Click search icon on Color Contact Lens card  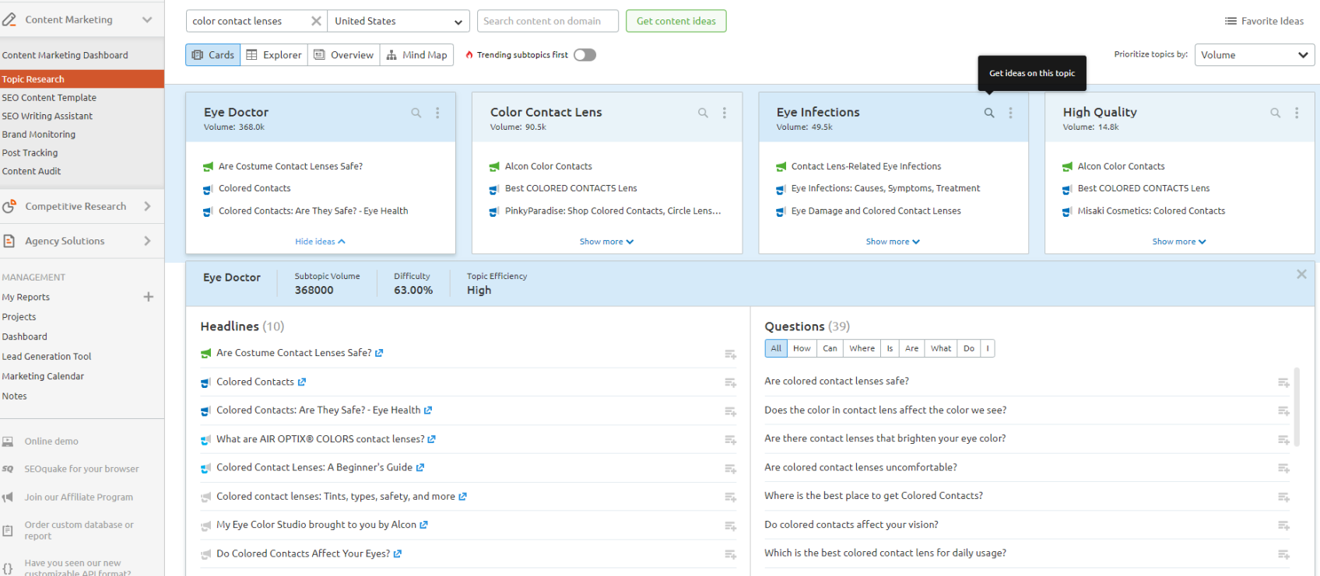(703, 113)
